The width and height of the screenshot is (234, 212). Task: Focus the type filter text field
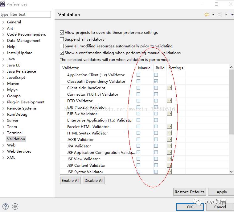click(25, 14)
